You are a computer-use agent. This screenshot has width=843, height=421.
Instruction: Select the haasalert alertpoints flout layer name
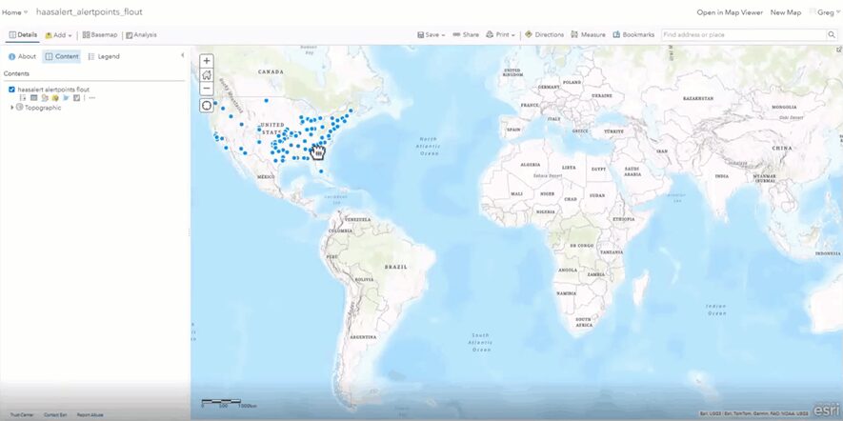click(x=53, y=90)
